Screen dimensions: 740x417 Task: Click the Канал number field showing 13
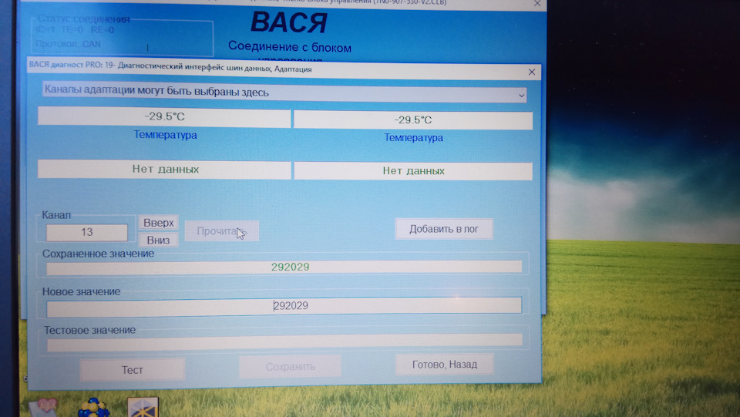(87, 232)
